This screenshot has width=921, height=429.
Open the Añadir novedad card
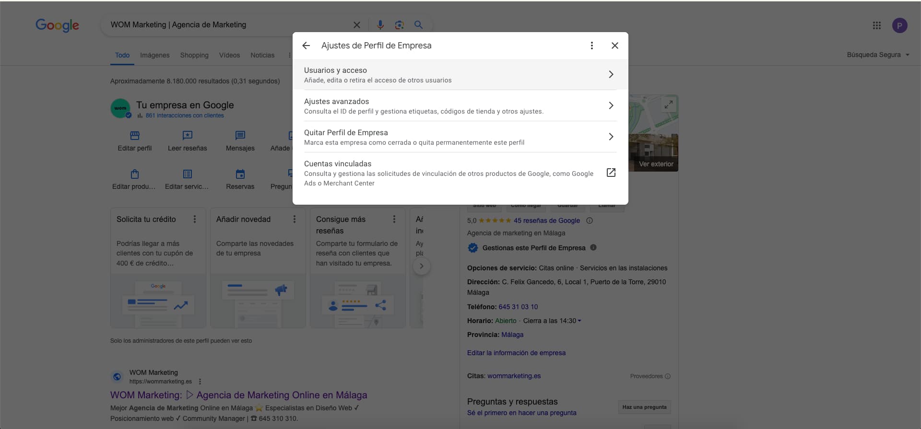[x=258, y=267]
